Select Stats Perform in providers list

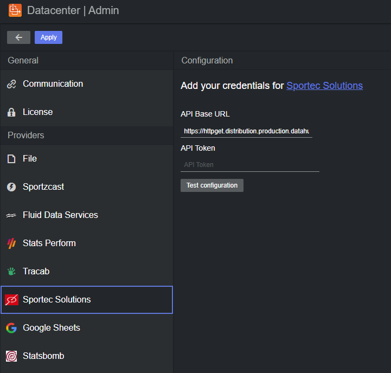[x=49, y=243]
